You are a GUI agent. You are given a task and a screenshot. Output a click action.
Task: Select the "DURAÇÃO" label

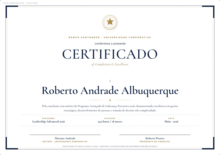point(110,118)
